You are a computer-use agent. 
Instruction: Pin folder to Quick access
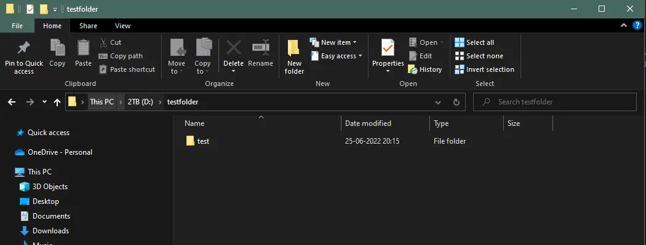24,56
